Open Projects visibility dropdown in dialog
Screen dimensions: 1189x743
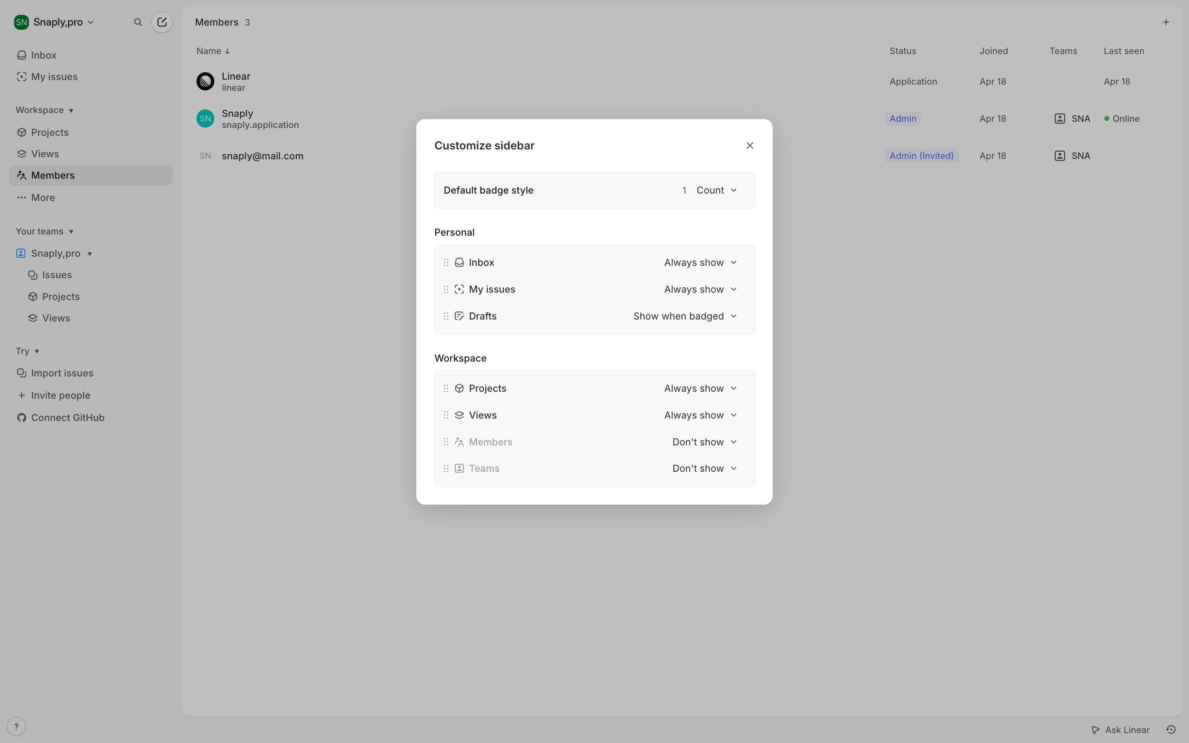tap(701, 388)
